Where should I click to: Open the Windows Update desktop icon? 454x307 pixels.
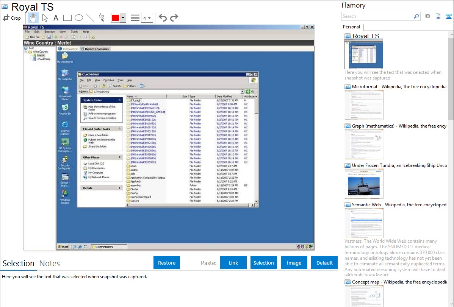[x=65, y=197]
